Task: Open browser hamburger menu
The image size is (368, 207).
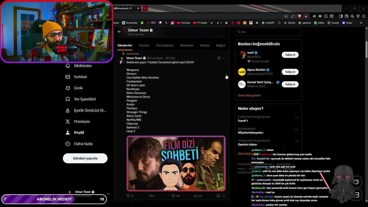Action: [x=363, y=16]
